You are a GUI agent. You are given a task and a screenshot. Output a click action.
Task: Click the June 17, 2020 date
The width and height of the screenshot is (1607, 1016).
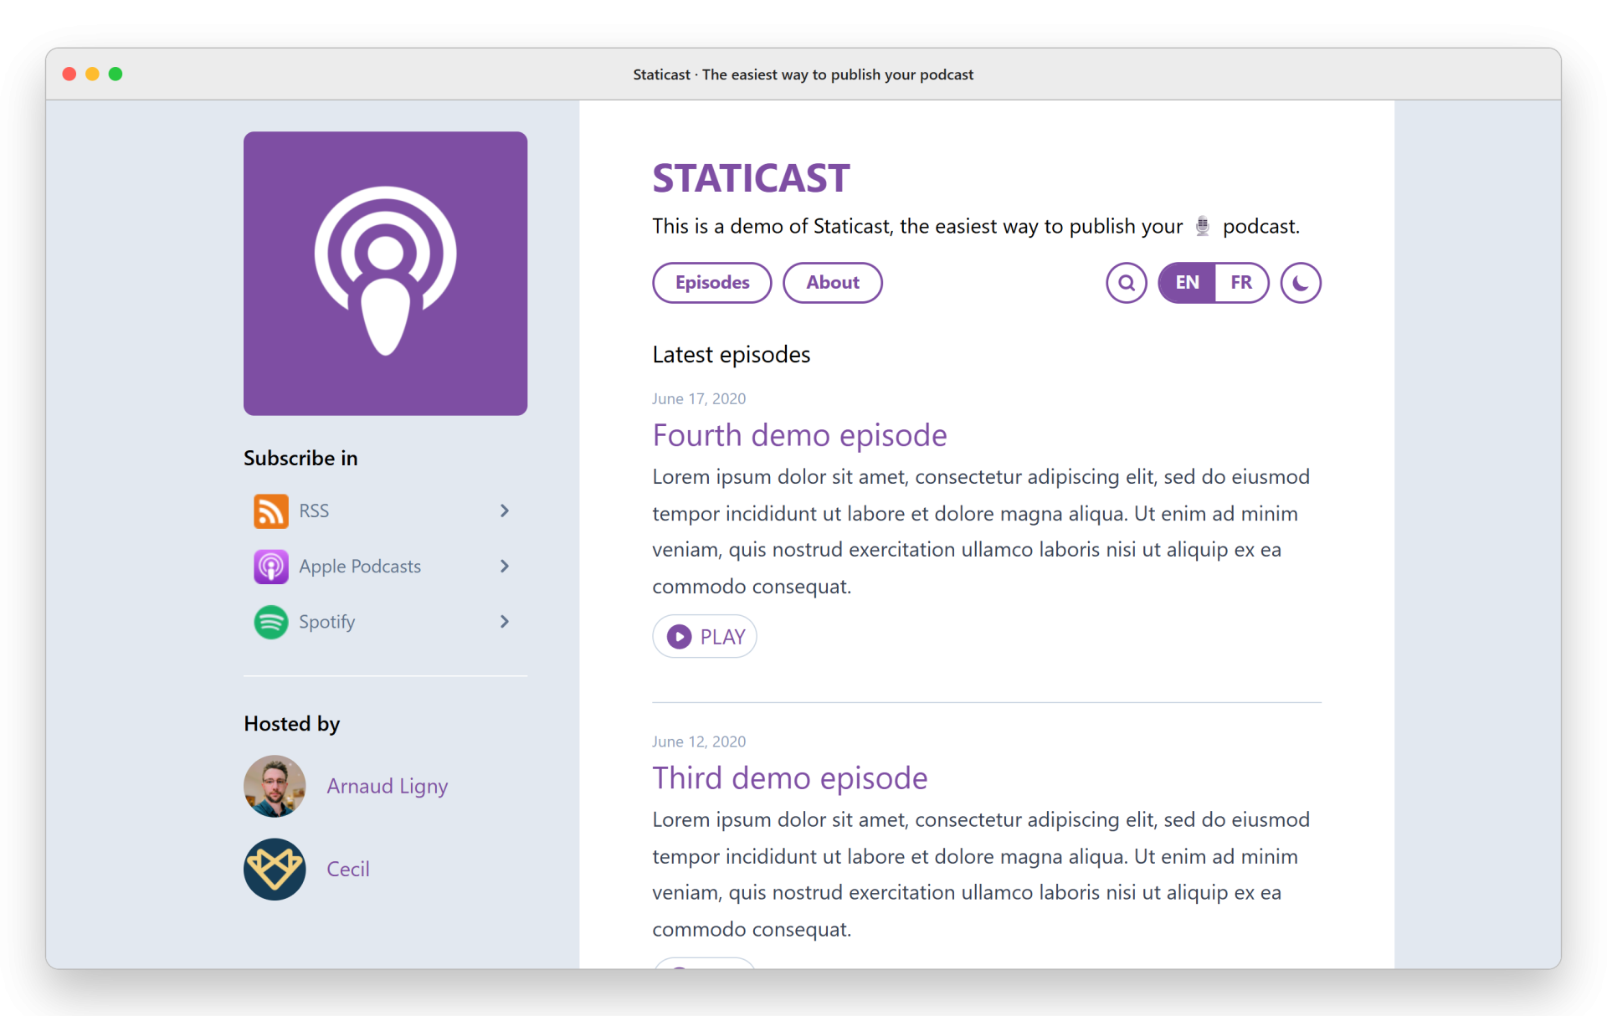[699, 399]
